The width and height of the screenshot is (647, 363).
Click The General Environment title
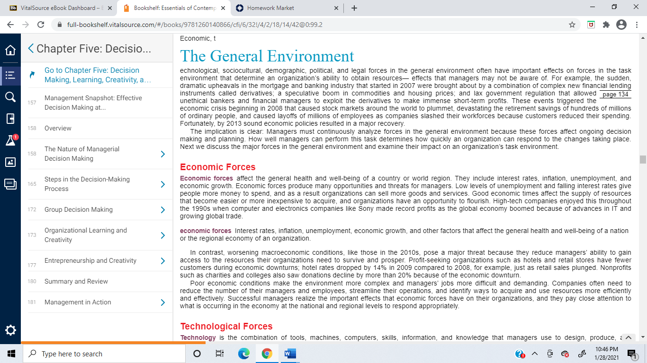pos(267,56)
